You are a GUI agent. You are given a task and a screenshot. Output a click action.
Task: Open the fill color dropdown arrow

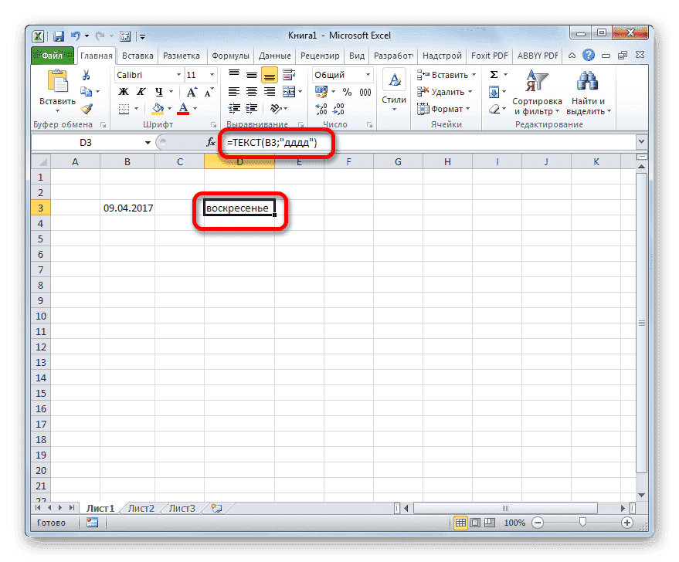click(x=171, y=108)
